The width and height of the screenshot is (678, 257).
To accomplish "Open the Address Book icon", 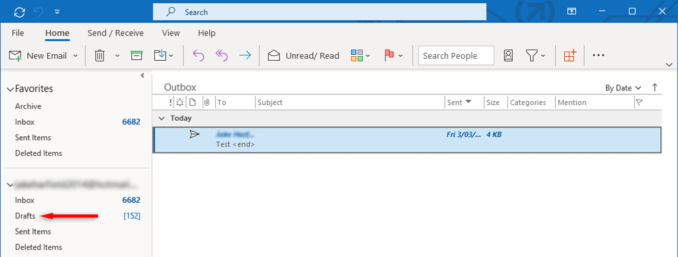I will 508,55.
